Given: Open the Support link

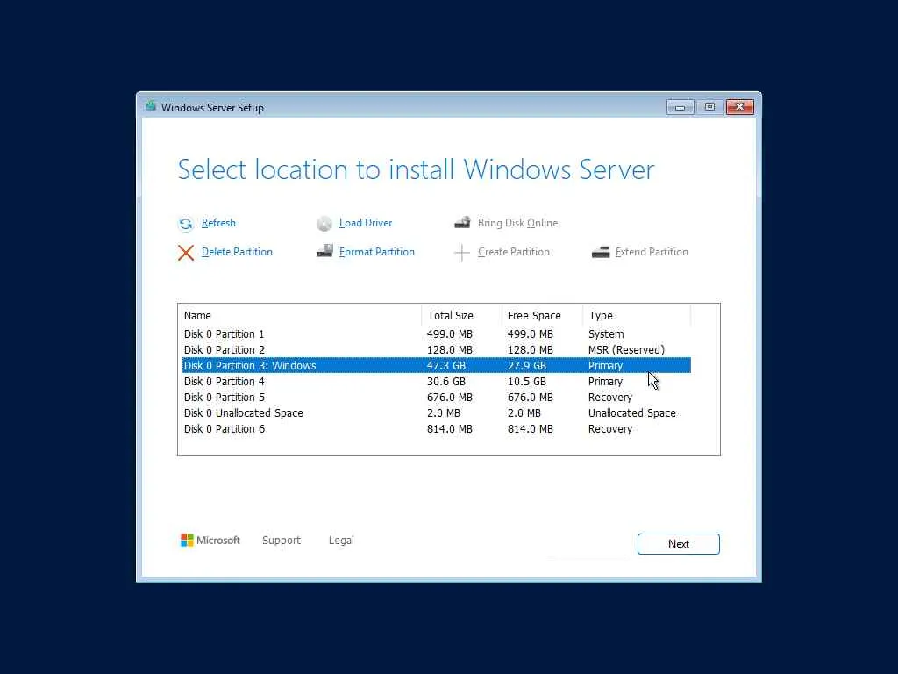Looking at the screenshot, I should (282, 540).
